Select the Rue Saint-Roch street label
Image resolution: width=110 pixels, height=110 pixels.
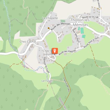pyautogui.click(x=76, y=36)
